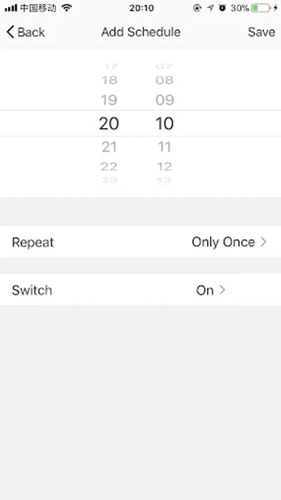Go Back from Add Schedule
Viewport: 281px width, 500px height.
[x=26, y=32]
